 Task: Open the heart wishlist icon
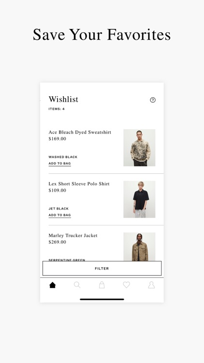click(126, 285)
